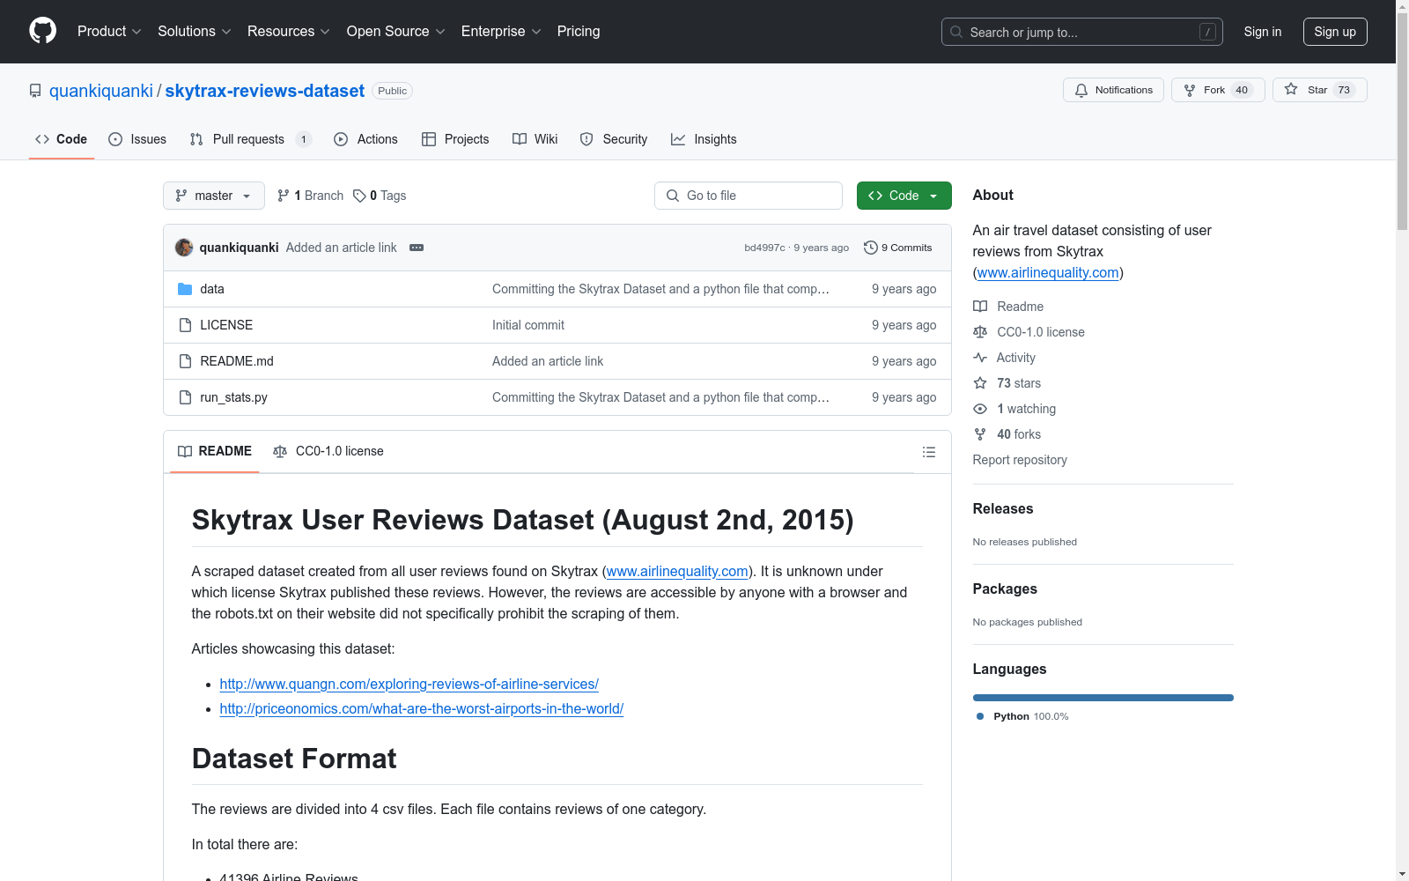
Task: Switch to the Actions tab
Action: click(366, 139)
